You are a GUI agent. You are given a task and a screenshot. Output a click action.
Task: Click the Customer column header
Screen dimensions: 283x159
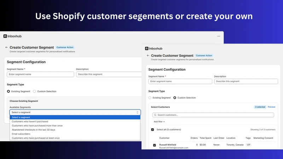(164, 138)
